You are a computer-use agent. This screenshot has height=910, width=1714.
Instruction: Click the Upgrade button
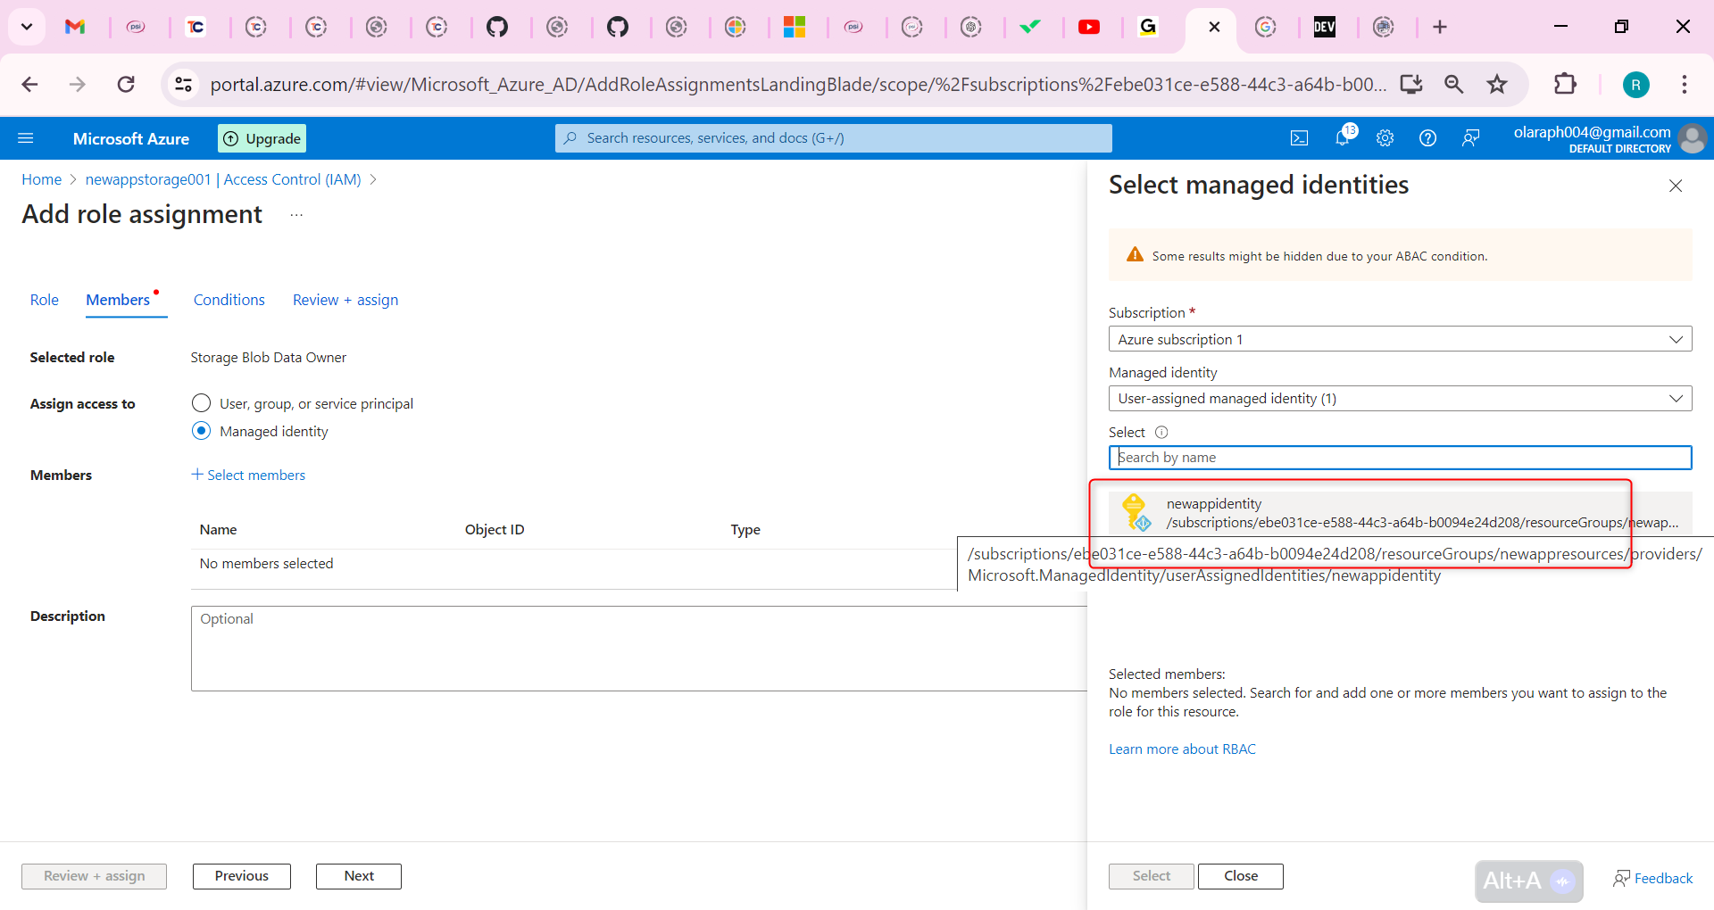click(x=262, y=138)
